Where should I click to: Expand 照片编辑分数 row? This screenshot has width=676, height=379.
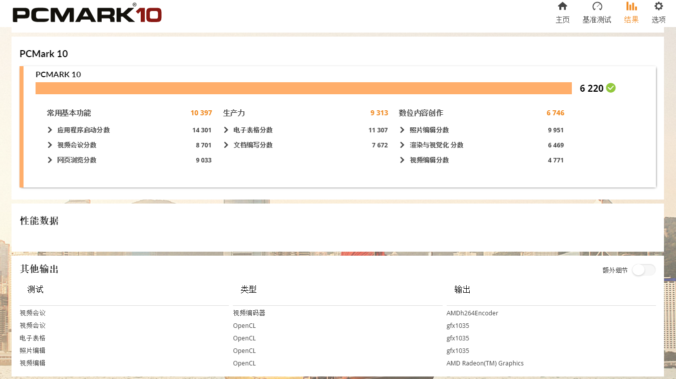(x=481, y=130)
